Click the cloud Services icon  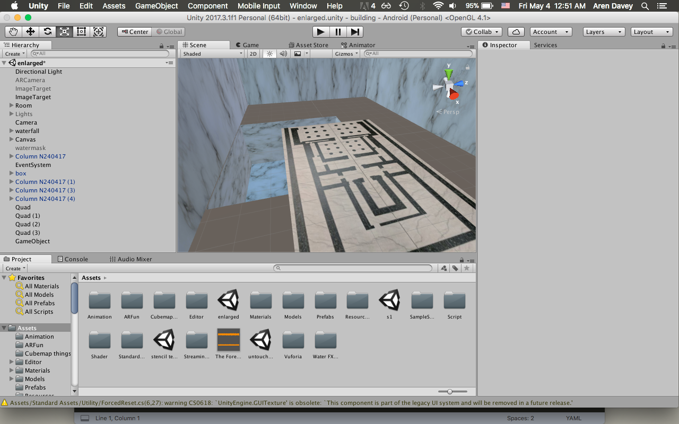pyautogui.click(x=516, y=32)
